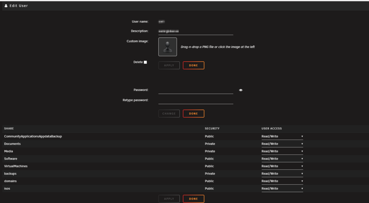Click DONE button beside CHANGE
The height and width of the screenshot is (203, 369).
pos(193,114)
